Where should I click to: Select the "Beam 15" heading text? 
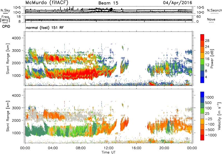click(x=108, y=3)
